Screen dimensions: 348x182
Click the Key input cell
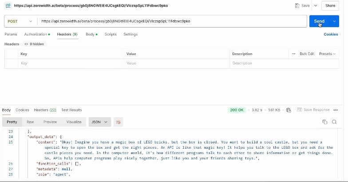click(x=71, y=63)
